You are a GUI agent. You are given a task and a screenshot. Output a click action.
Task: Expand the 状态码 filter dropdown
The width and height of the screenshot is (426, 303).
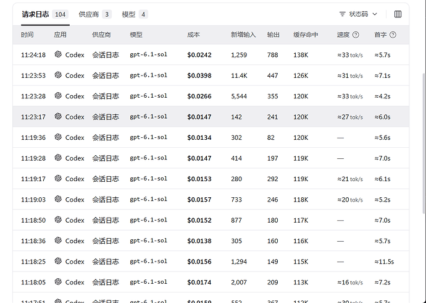click(x=358, y=14)
